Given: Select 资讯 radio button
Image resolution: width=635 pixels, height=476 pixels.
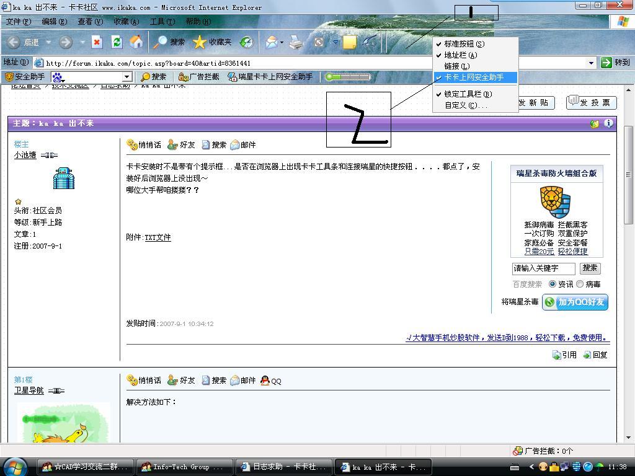Looking at the screenshot, I should [553, 284].
